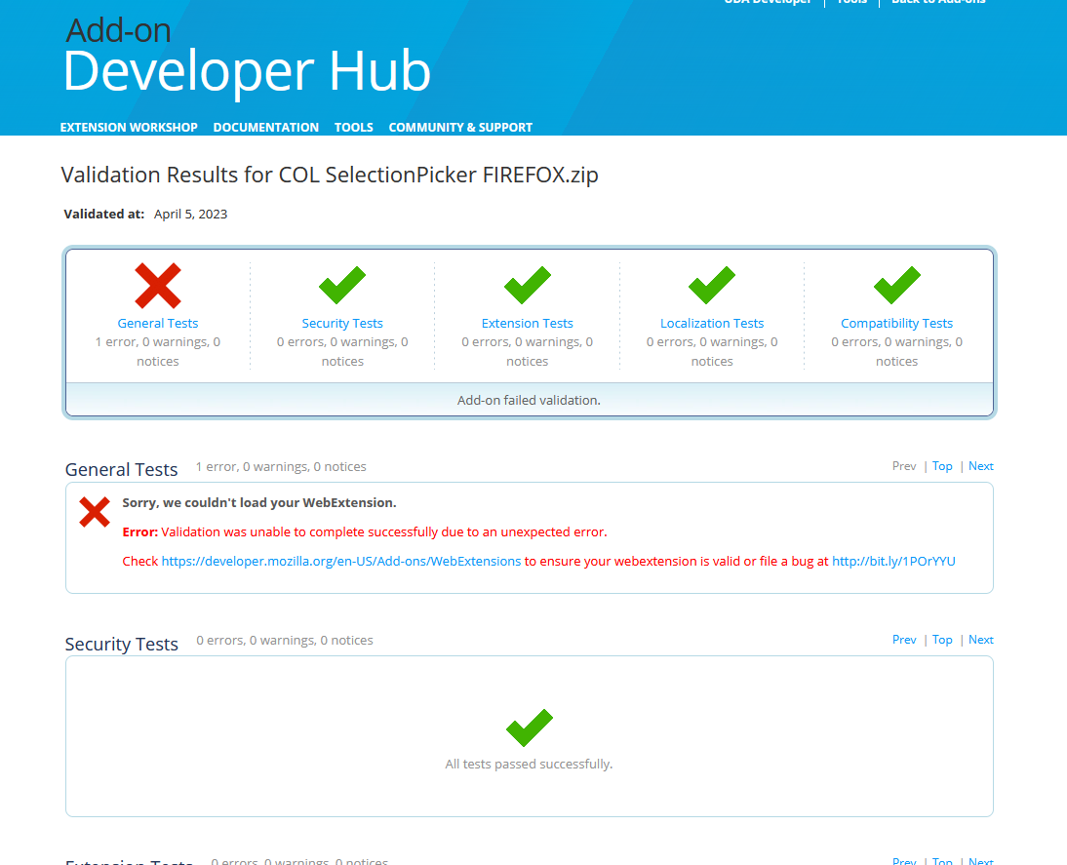Click the red X icon above General Tests
The height and width of the screenshot is (865, 1067).
point(157,286)
